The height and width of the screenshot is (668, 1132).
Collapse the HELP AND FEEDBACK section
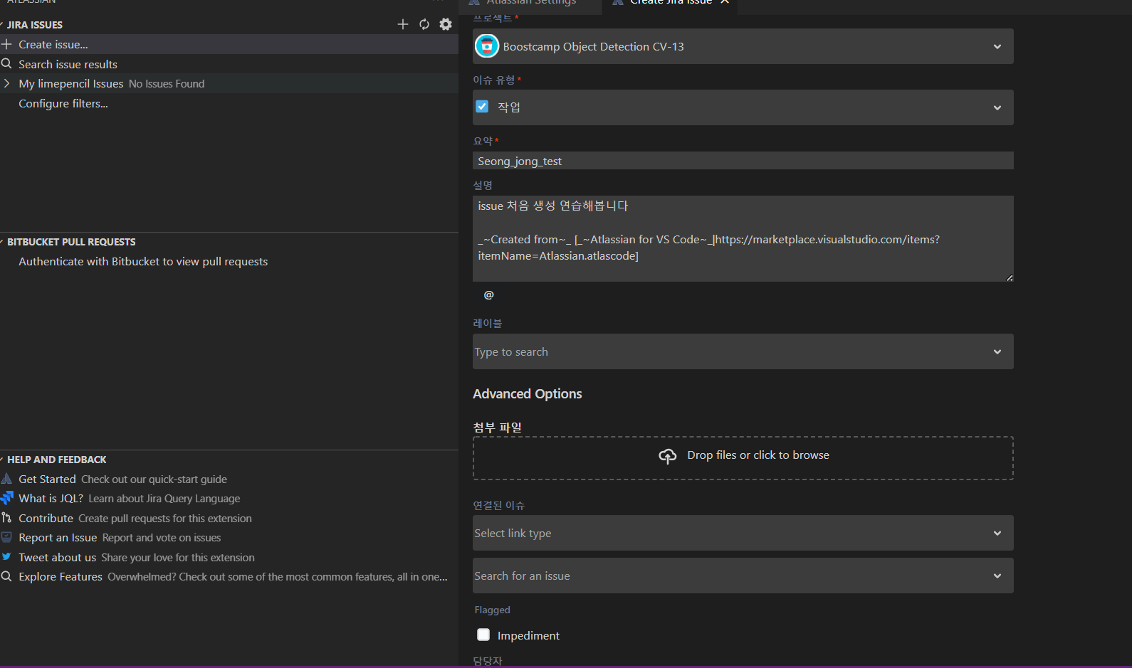56,460
